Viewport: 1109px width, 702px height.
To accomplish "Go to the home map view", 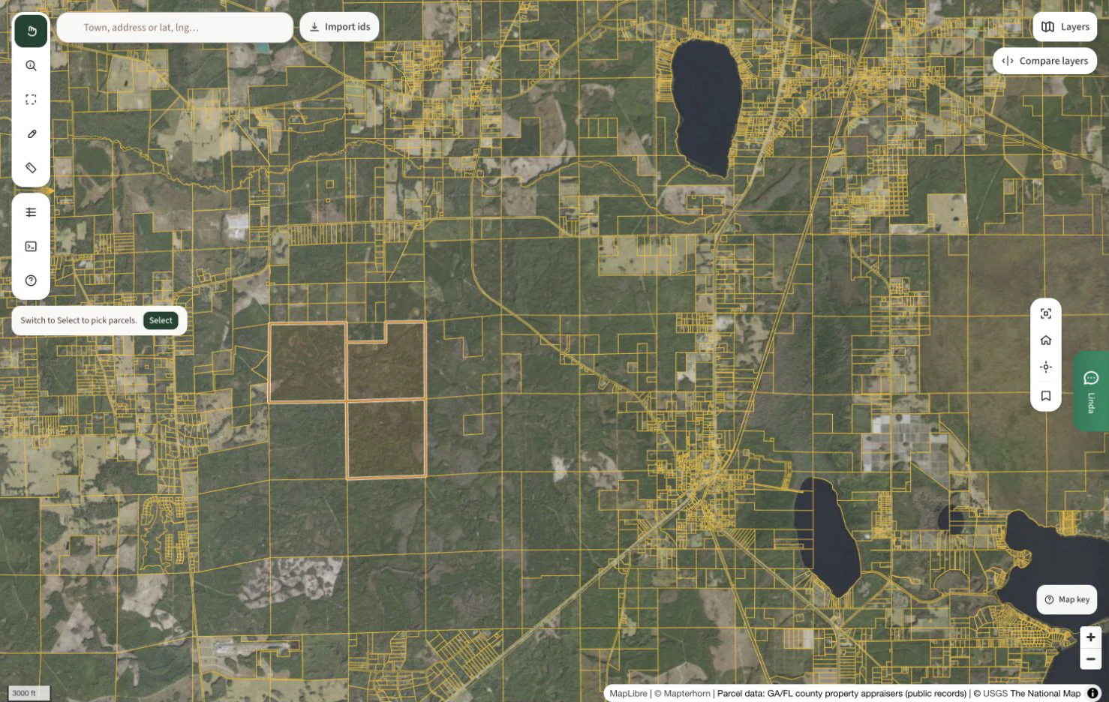I will pyautogui.click(x=1046, y=340).
